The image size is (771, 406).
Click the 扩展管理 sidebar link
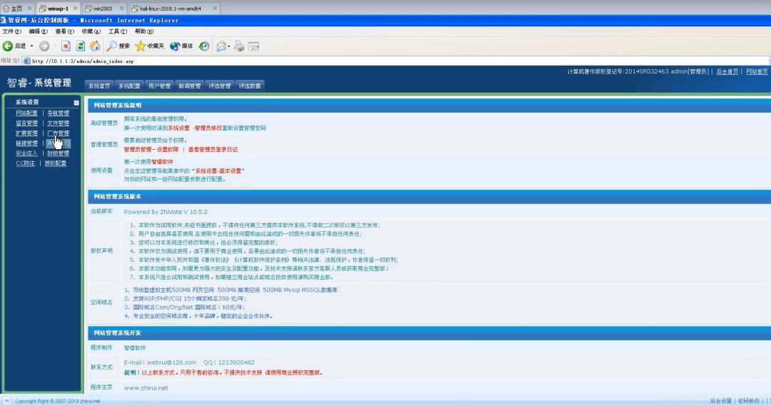[26, 133]
